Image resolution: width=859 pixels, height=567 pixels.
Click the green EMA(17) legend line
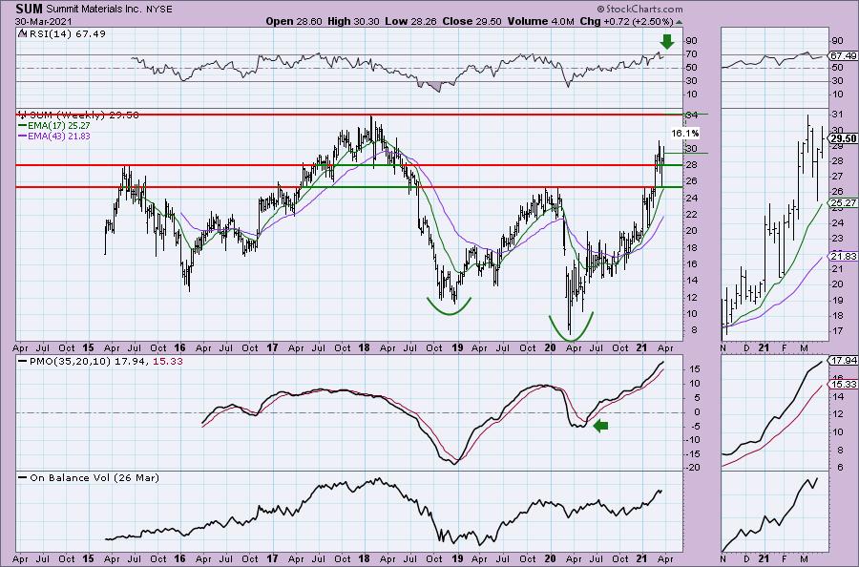pos(23,125)
